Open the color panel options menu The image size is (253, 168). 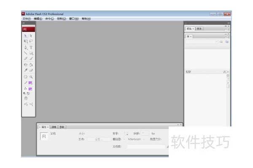[228, 29]
